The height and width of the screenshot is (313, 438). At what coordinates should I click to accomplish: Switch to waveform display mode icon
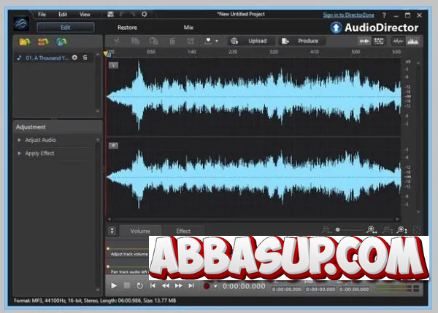click(398, 41)
